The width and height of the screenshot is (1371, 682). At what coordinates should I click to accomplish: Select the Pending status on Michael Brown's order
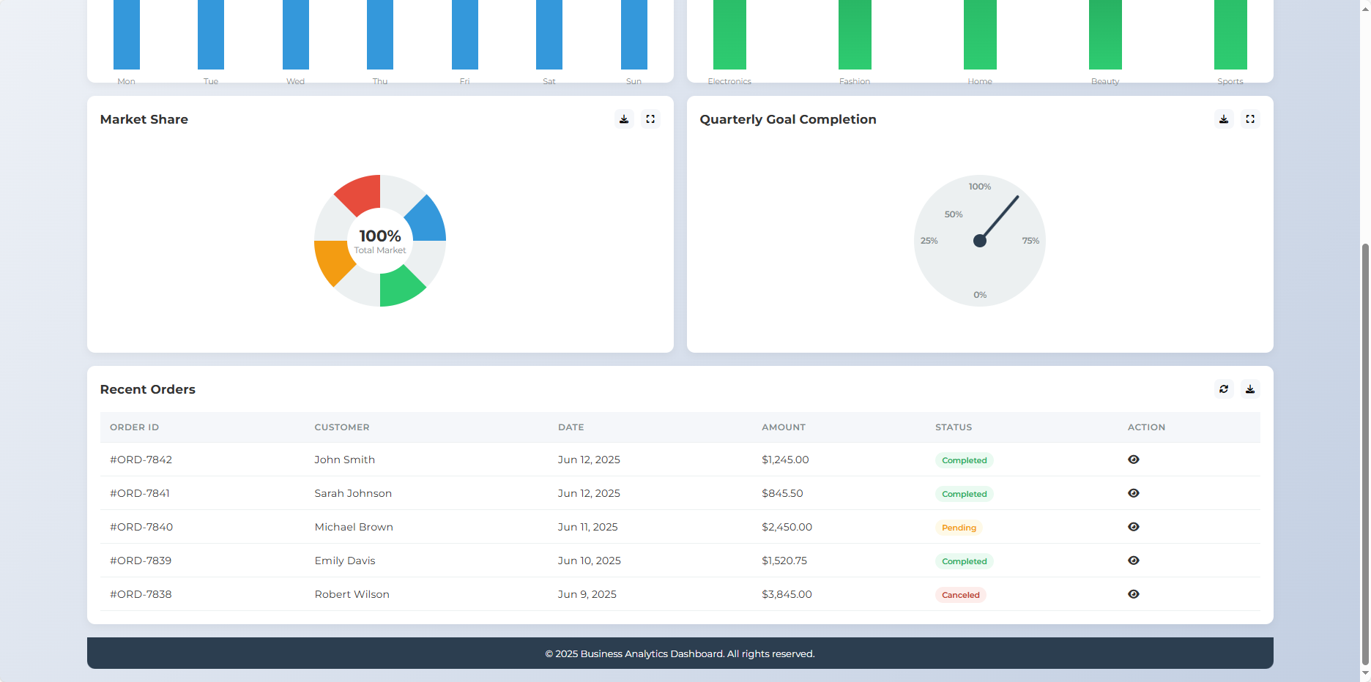click(959, 527)
